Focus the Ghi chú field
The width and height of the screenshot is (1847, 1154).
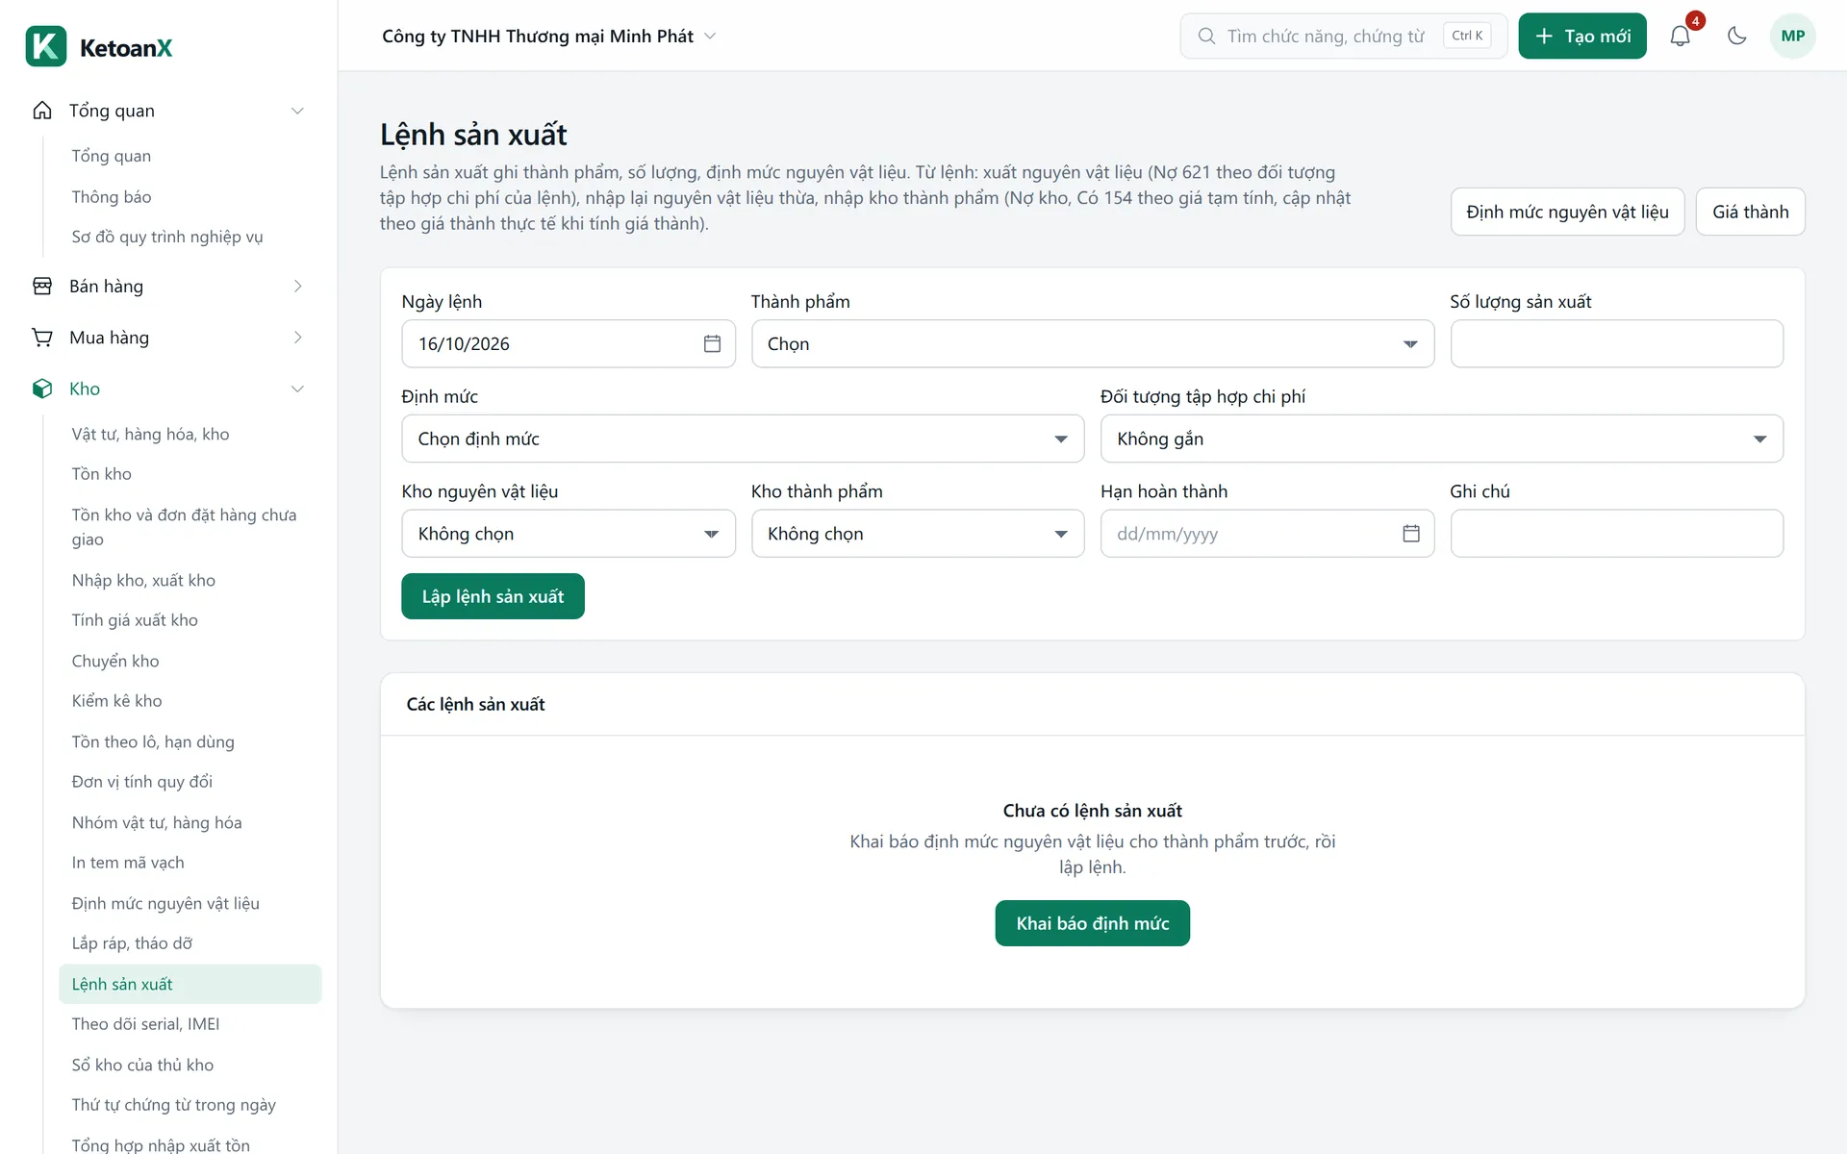1616,534
